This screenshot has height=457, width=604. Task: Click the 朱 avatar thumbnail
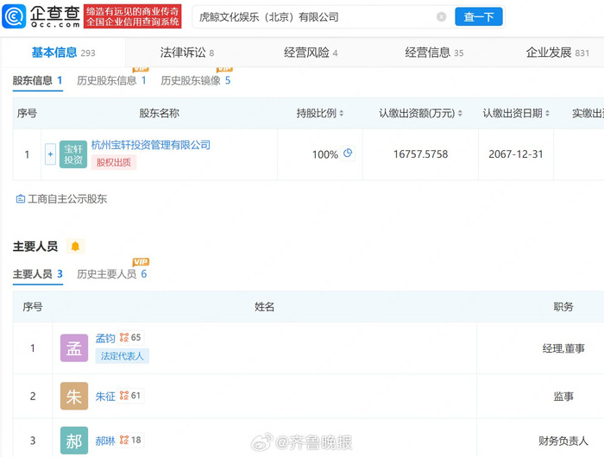point(74,396)
